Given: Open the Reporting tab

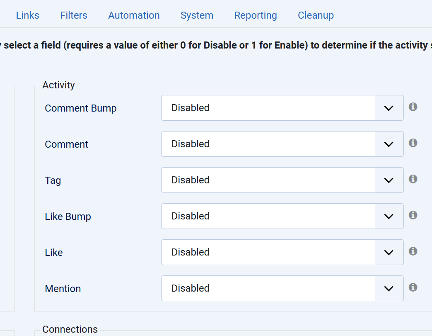Looking at the screenshot, I should click(x=256, y=15).
